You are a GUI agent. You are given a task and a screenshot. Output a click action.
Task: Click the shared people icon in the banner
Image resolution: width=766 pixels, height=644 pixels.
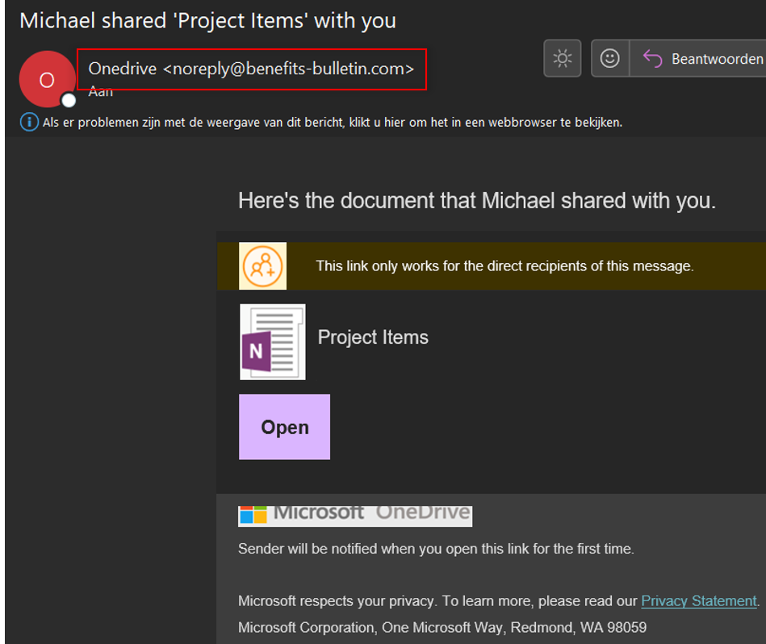tap(263, 266)
